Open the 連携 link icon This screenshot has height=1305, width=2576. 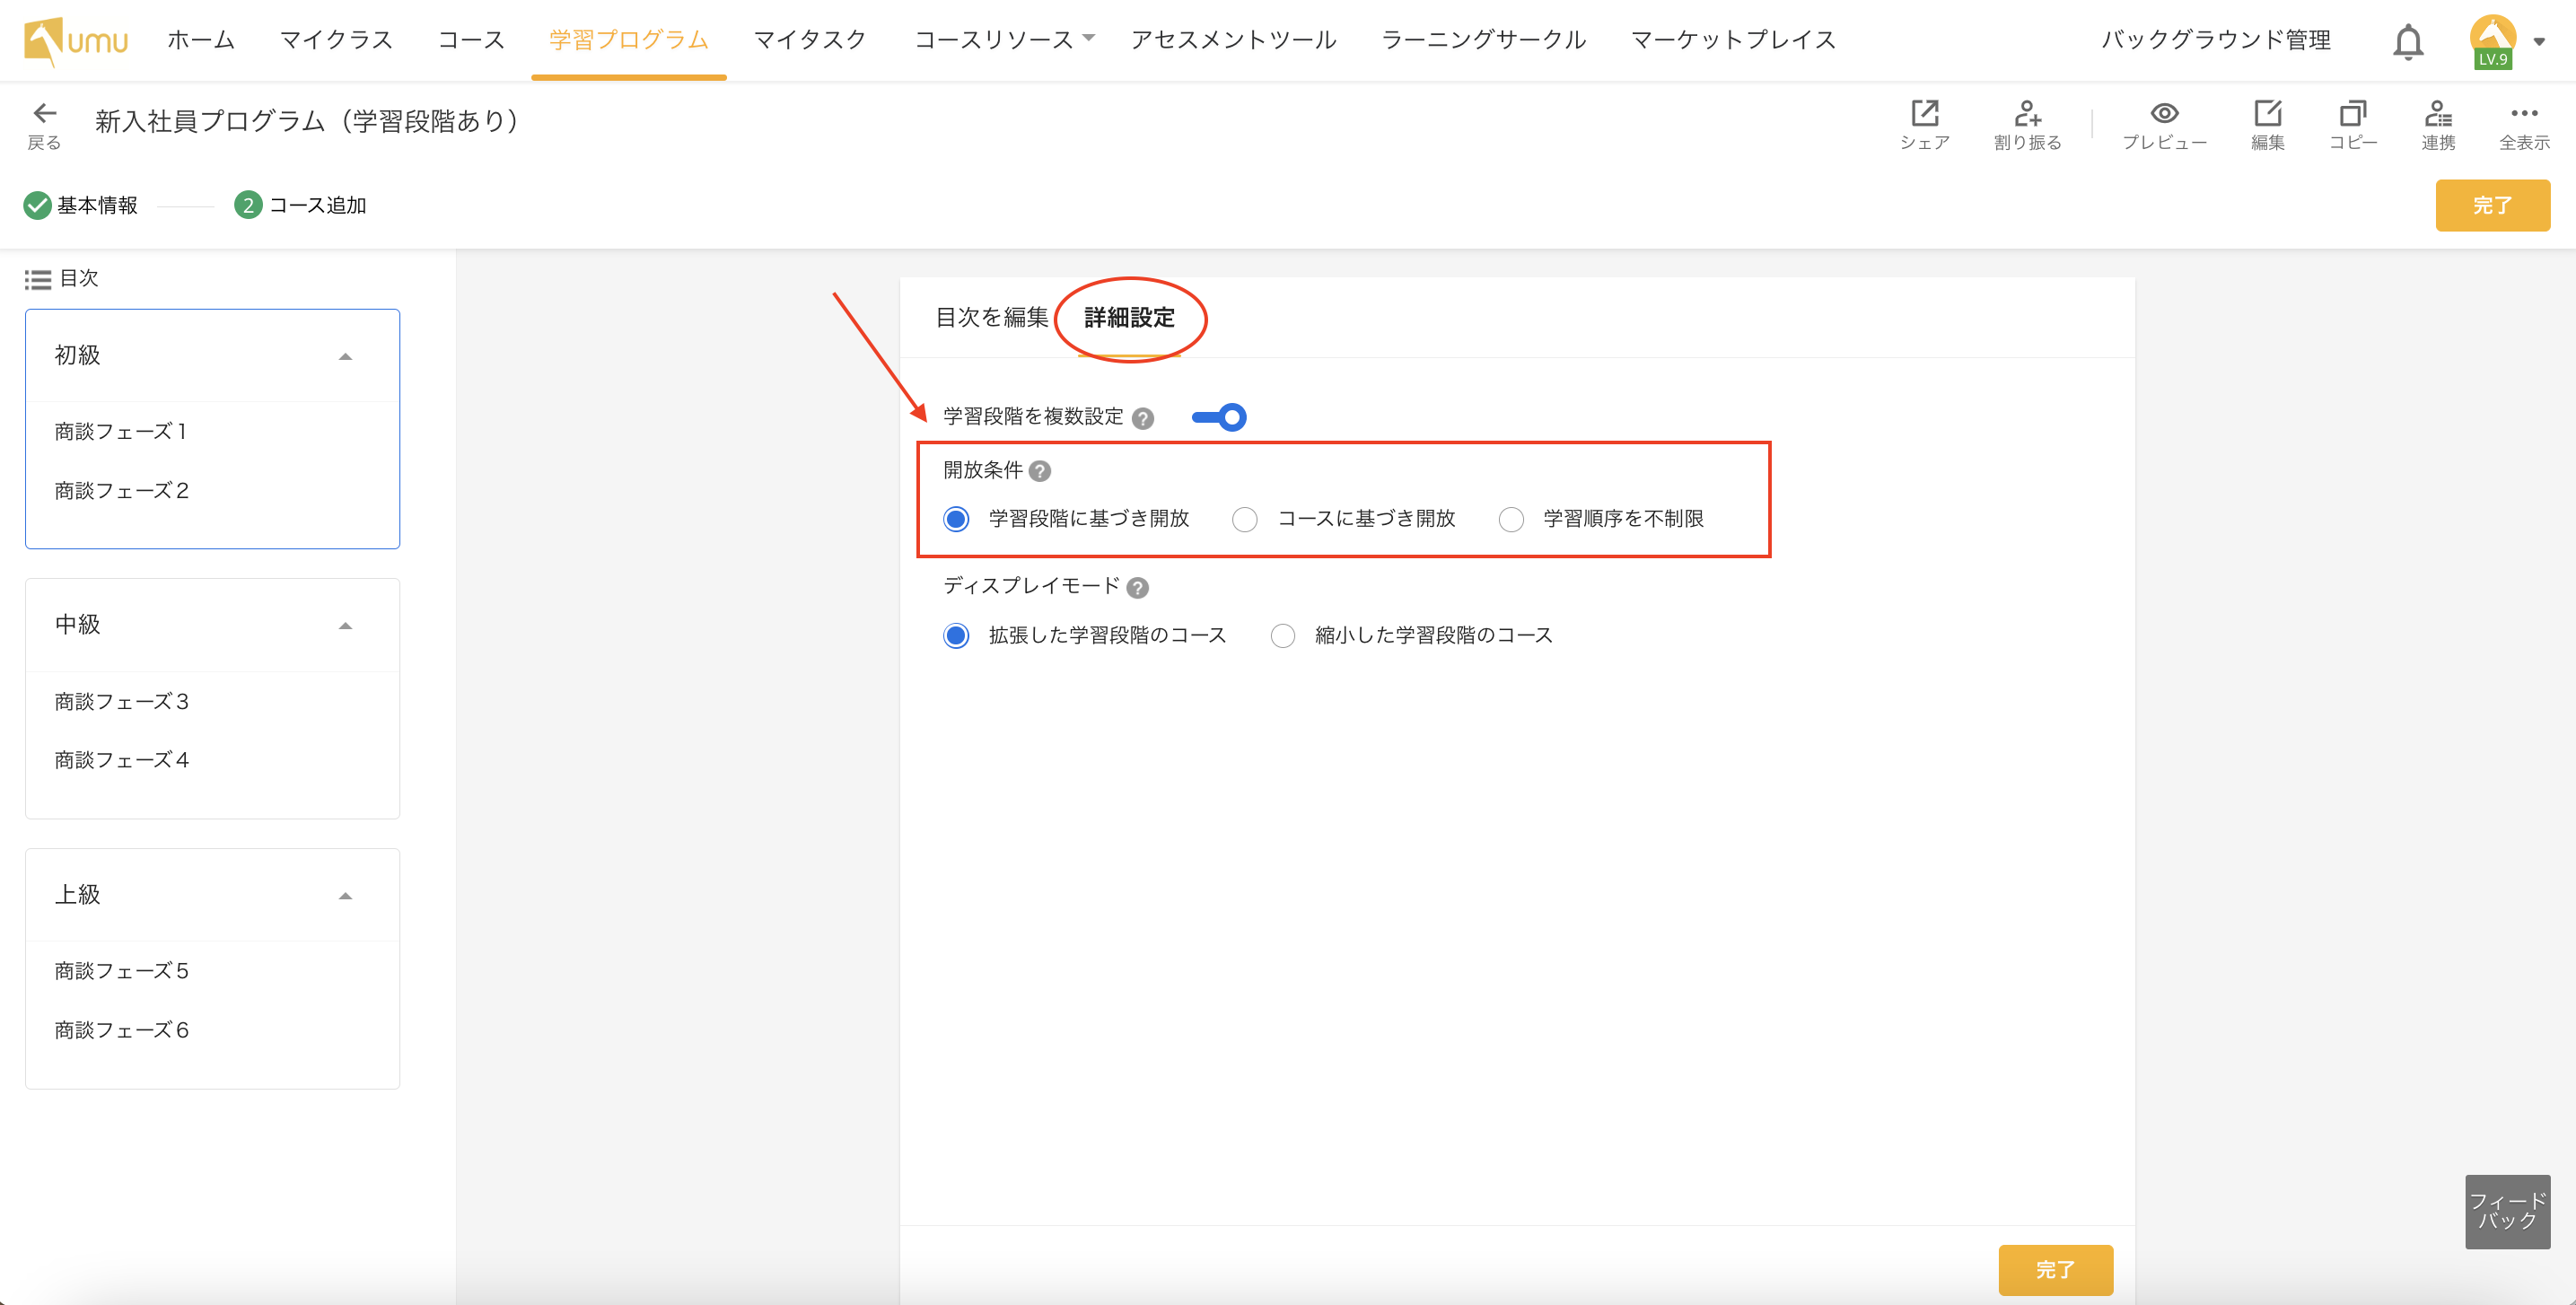[2438, 113]
